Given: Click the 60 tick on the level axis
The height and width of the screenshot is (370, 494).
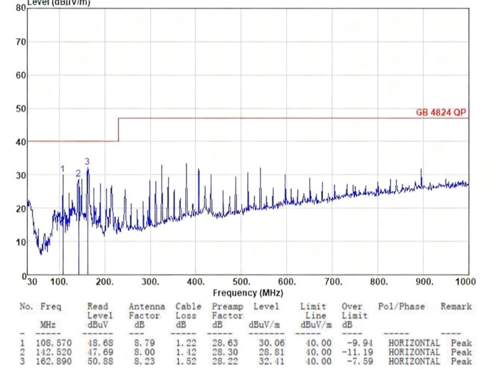Looking at the screenshot, I should pyautogui.click(x=21, y=75).
